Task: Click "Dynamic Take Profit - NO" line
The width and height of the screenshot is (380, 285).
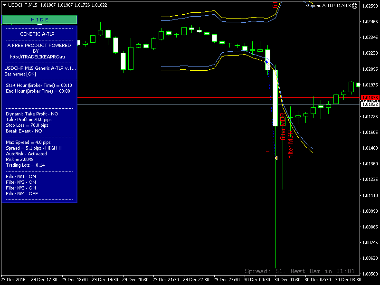Action: tap(32, 114)
